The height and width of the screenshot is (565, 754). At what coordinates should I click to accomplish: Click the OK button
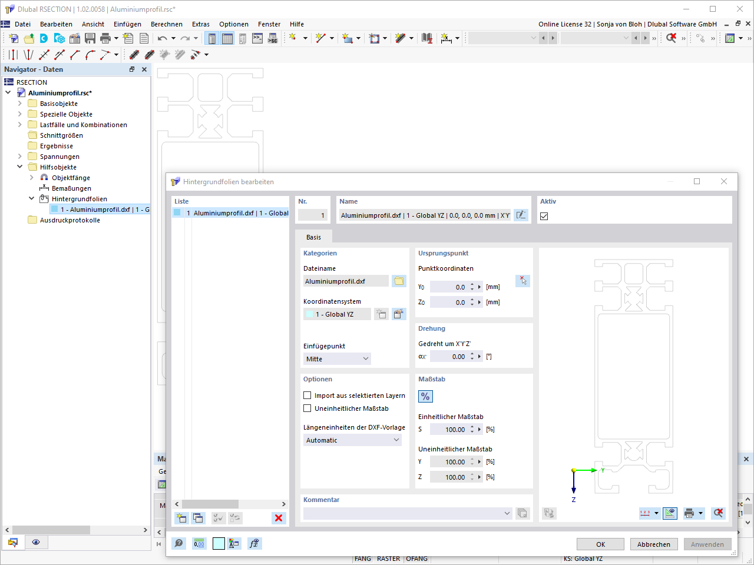(x=600, y=544)
